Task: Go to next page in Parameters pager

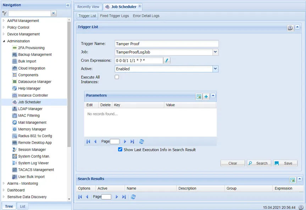Action: pyautogui.click(x=125, y=141)
